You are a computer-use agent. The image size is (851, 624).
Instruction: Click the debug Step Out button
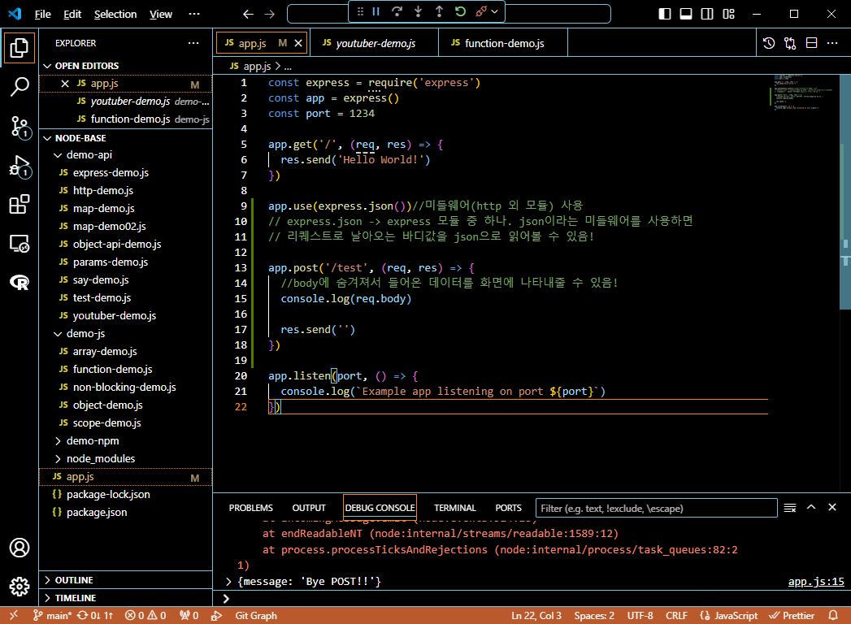439,12
